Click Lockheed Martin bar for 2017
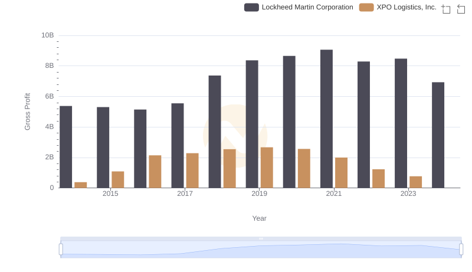 [178, 146]
